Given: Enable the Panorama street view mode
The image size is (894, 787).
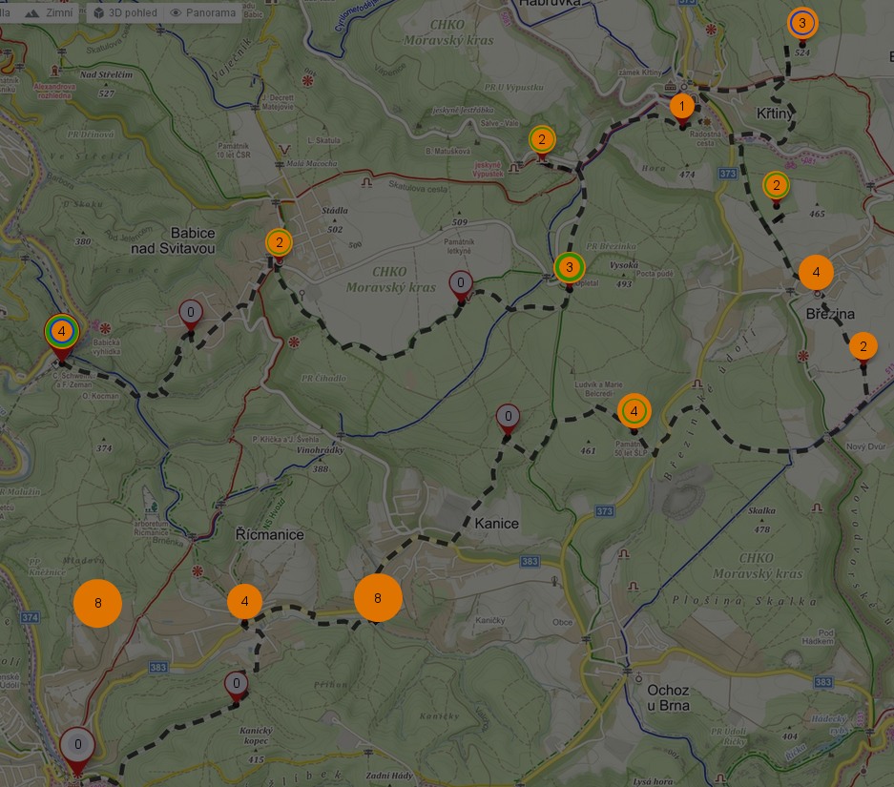Looking at the screenshot, I should (x=203, y=13).
